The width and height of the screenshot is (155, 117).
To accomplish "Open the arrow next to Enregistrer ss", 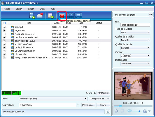I will pos(108,99).
